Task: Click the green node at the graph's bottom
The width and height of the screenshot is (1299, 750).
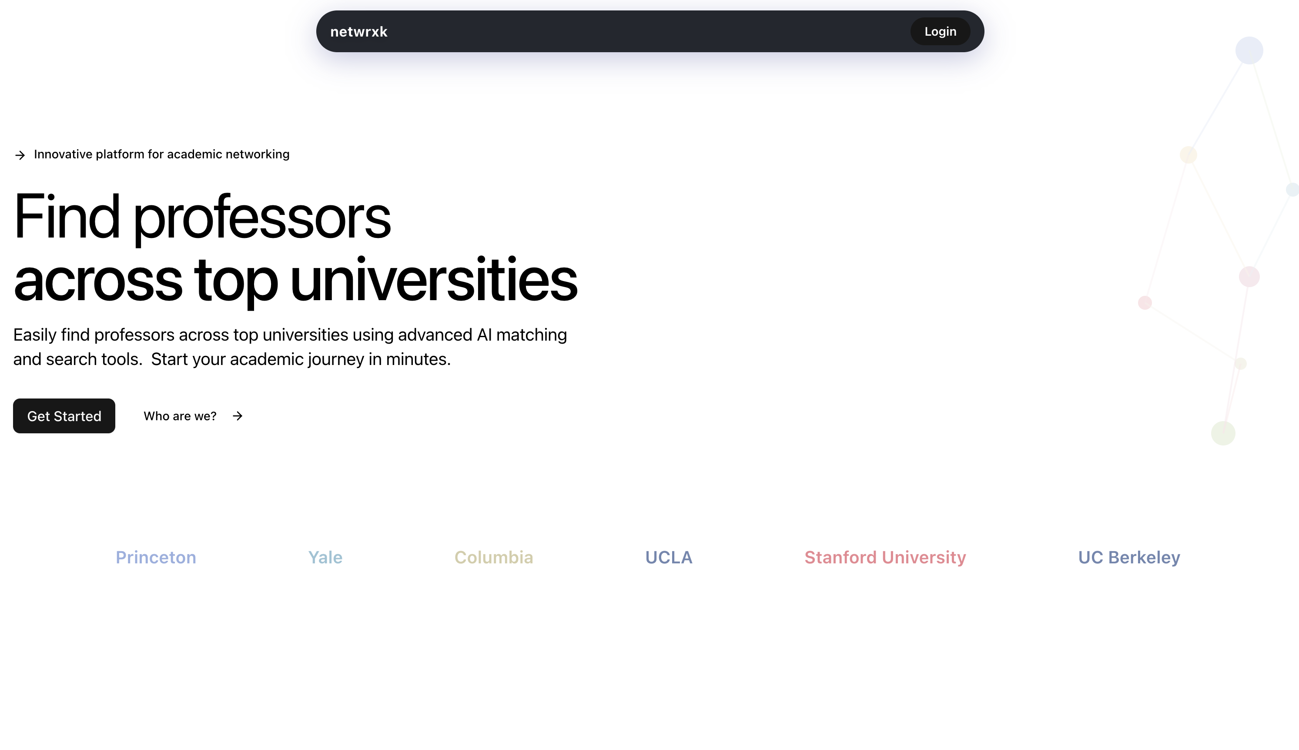Action: pyautogui.click(x=1223, y=433)
